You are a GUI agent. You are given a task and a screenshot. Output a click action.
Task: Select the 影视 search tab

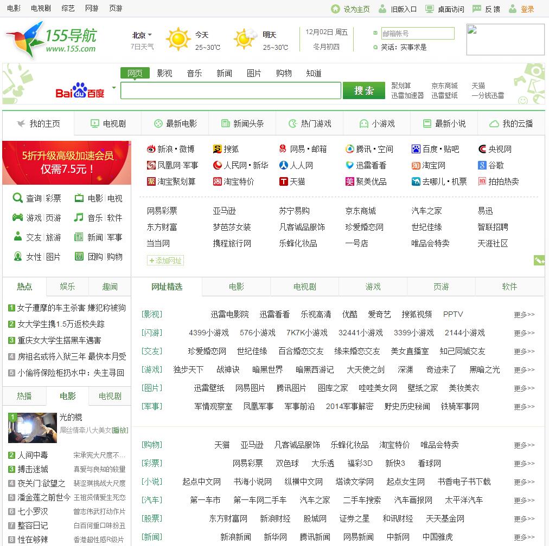point(164,73)
